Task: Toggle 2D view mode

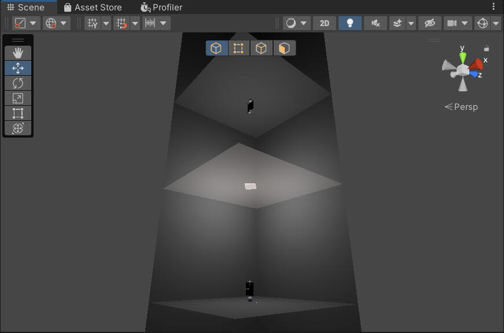Action: pyautogui.click(x=325, y=23)
